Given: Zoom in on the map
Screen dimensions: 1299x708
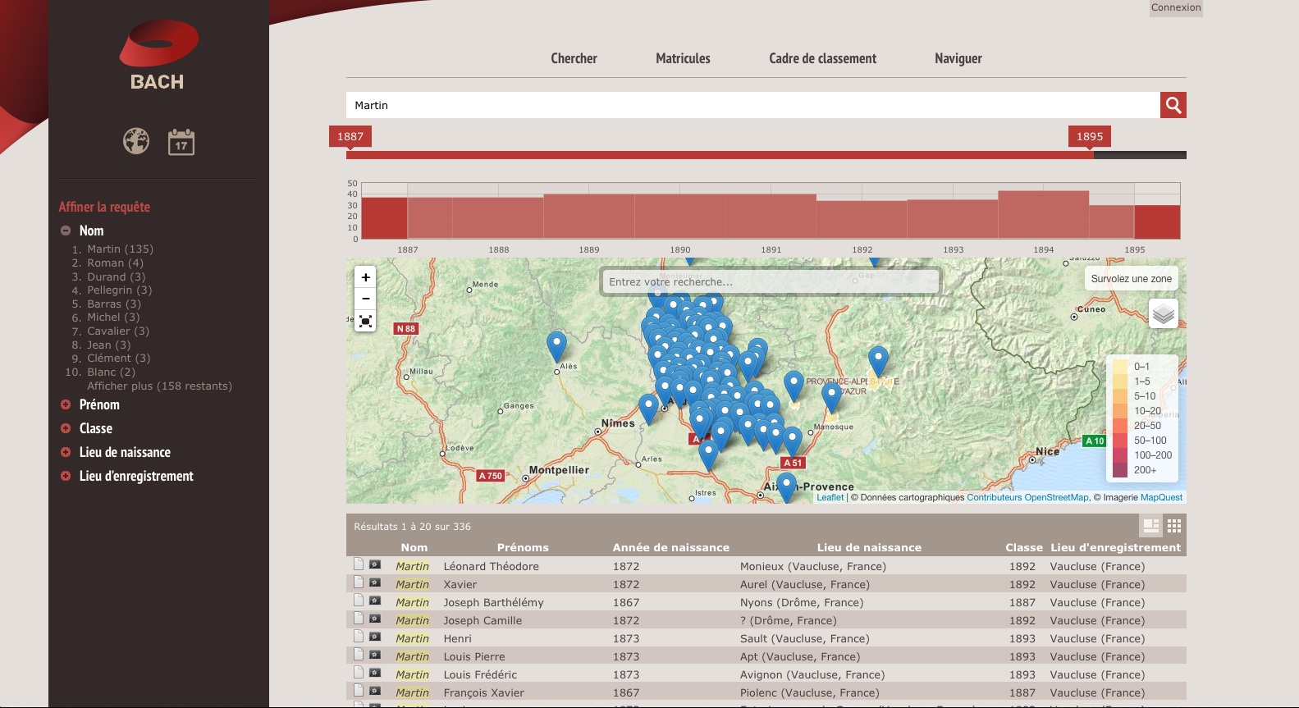Looking at the screenshot, I should 366,277.
